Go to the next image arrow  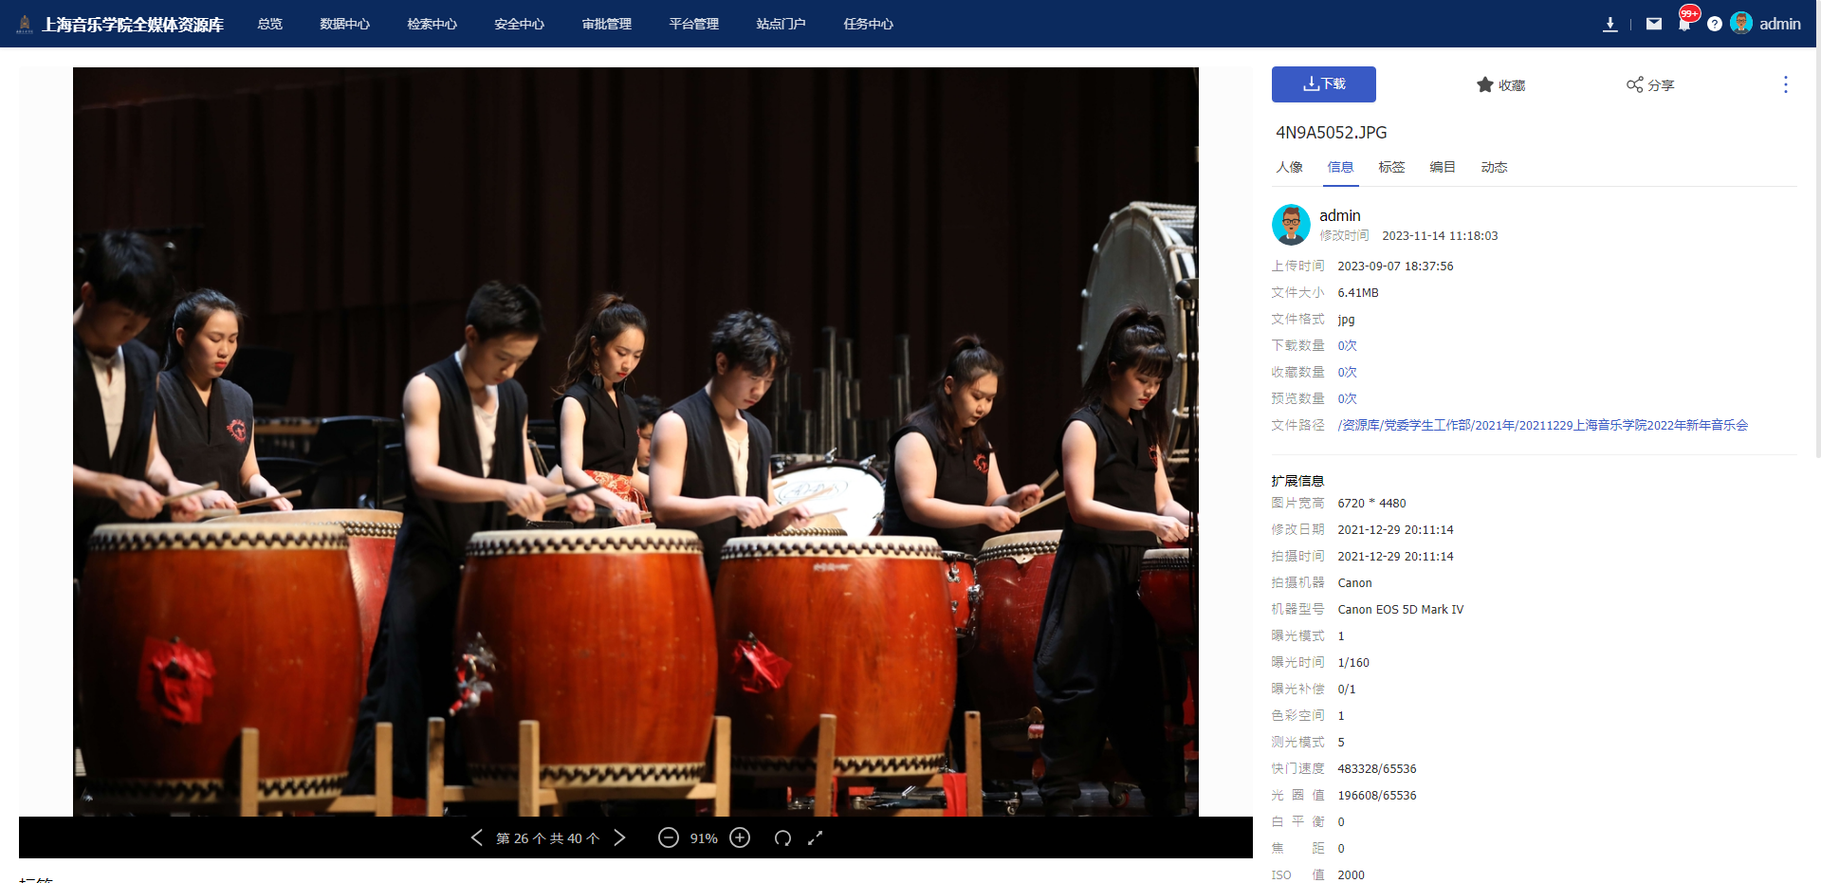pos(619,837)
